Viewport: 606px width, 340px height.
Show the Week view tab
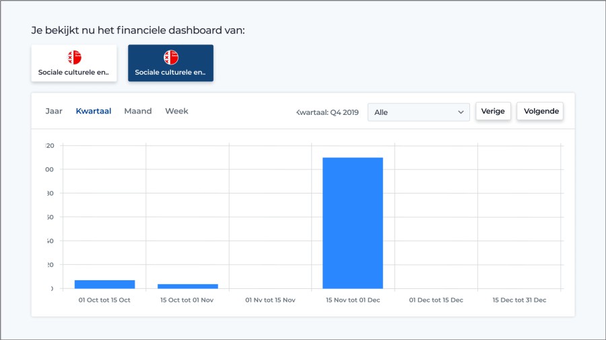[176, 112]
